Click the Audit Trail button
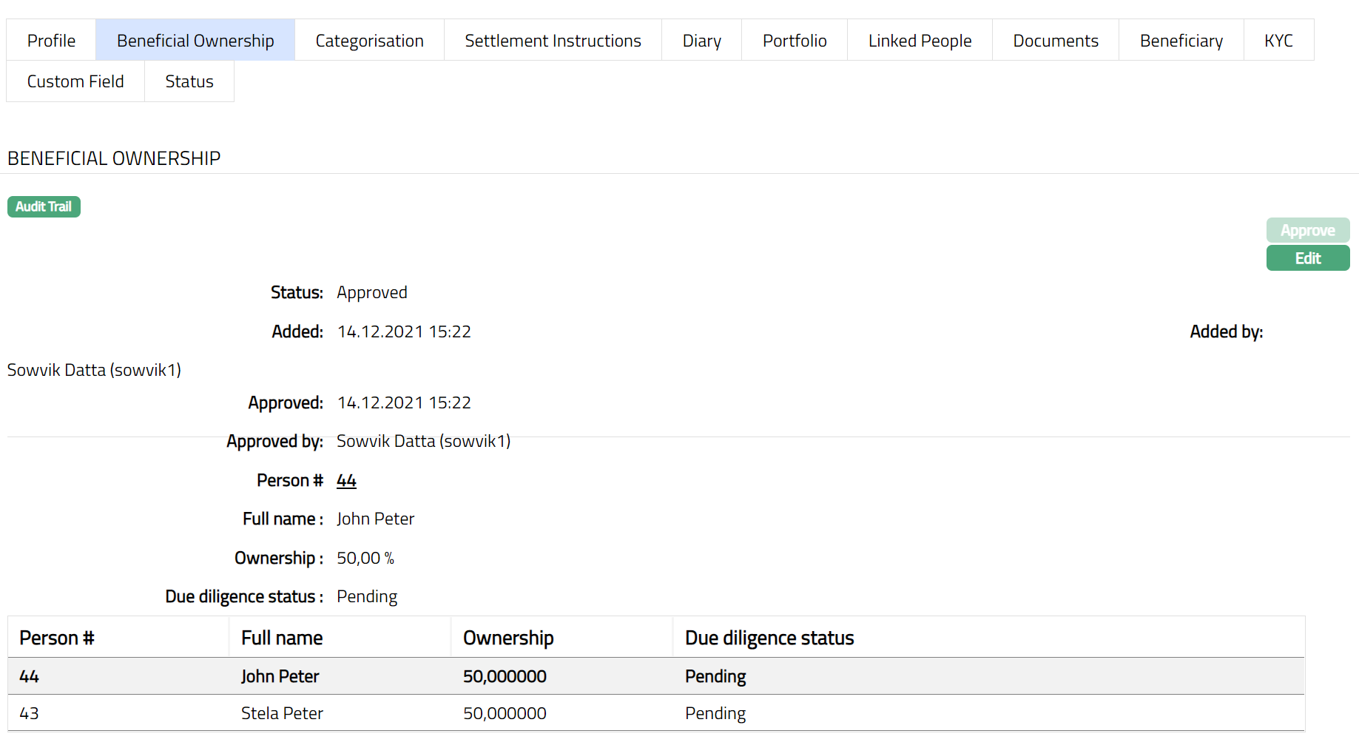 tap(44, 206)
